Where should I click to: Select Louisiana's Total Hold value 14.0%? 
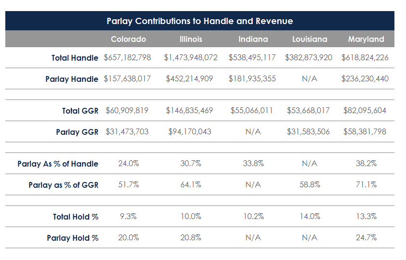point(310,217)
